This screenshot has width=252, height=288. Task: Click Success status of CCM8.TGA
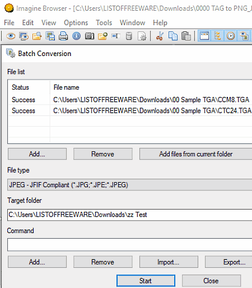(x=24, y=100)
